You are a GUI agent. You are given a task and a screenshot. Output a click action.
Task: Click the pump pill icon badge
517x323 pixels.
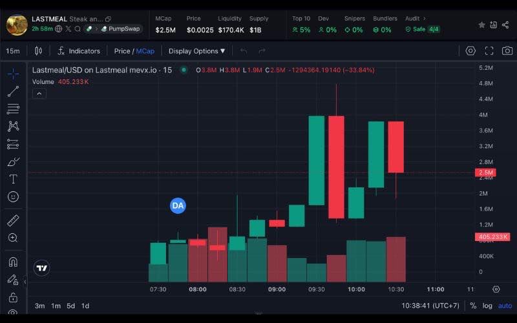pos(89,28)
